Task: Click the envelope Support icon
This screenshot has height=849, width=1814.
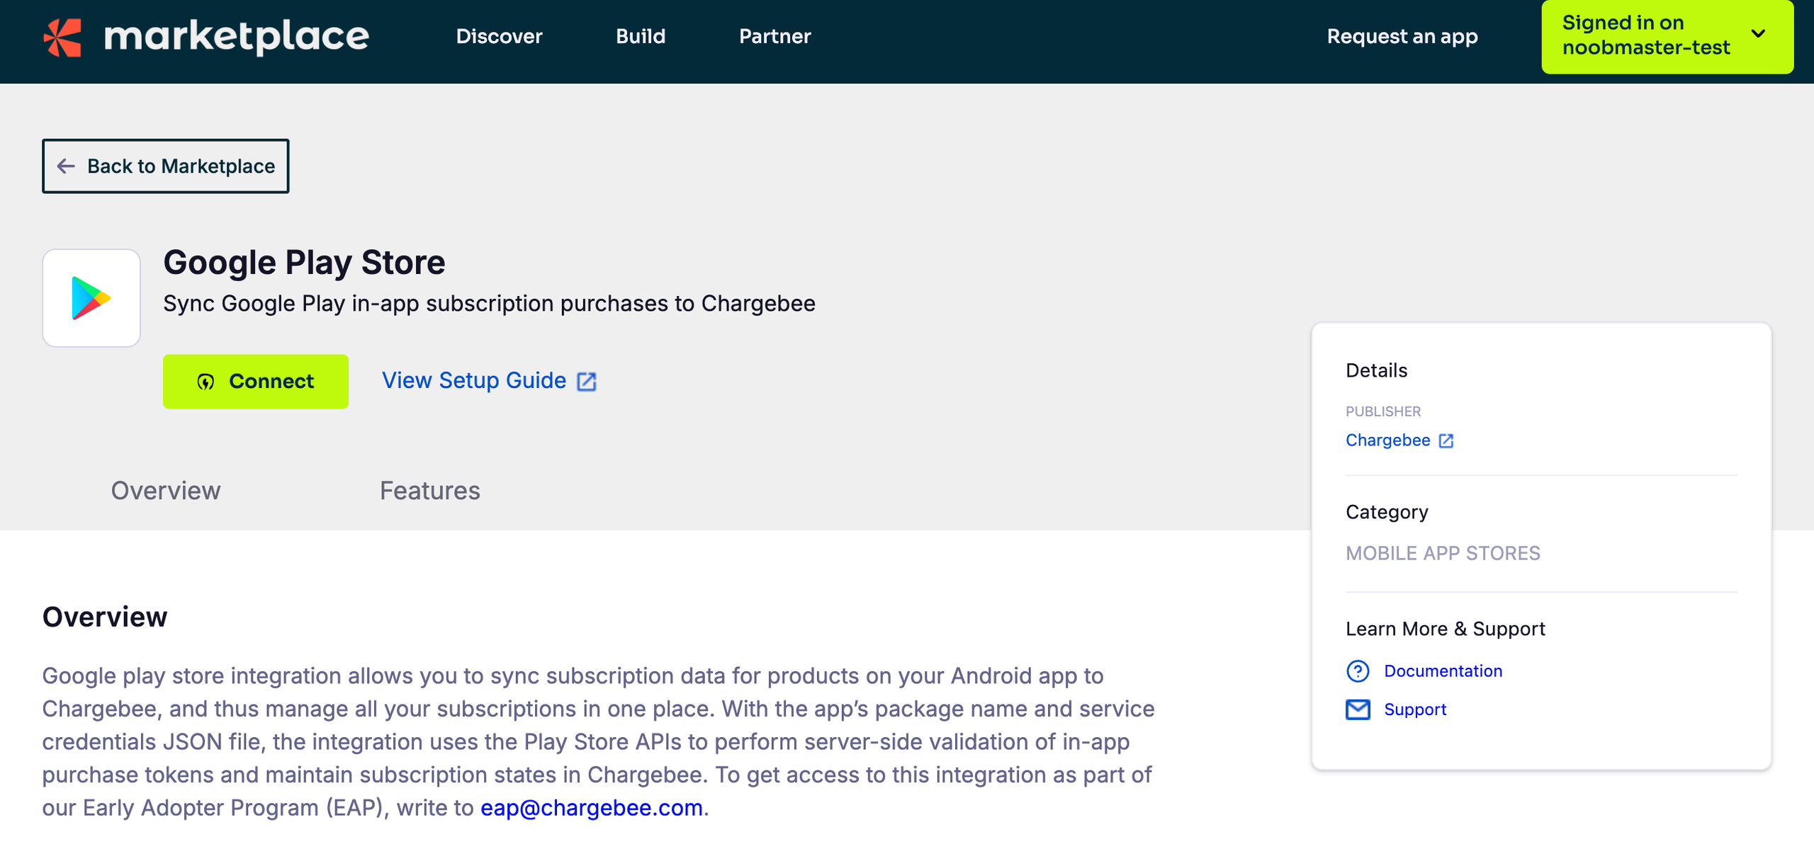Action: tap(1358, 710)
